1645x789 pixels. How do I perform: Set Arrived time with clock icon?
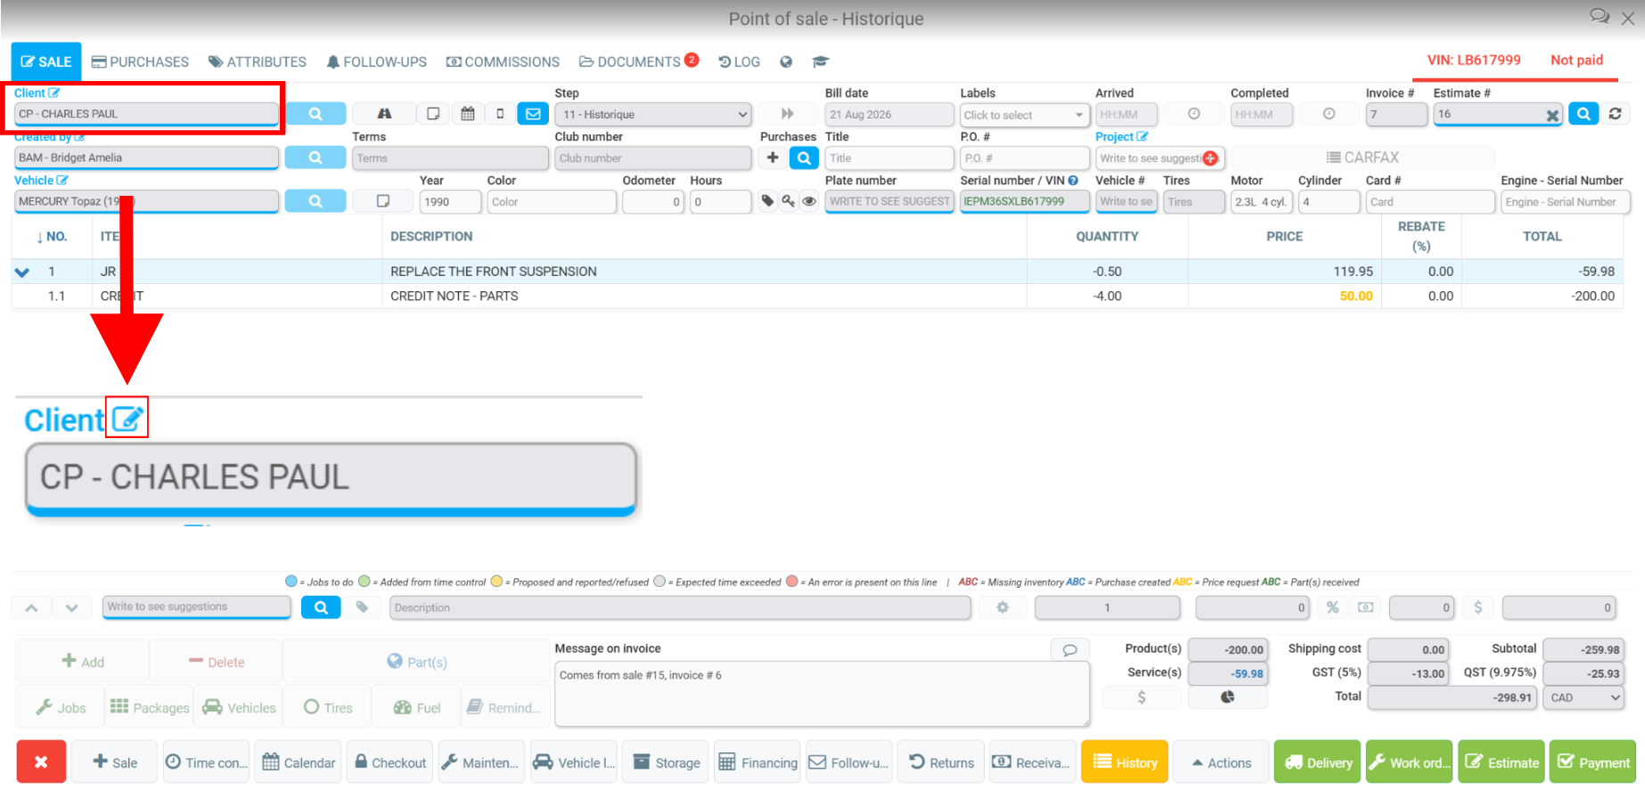pos(1194,114)
